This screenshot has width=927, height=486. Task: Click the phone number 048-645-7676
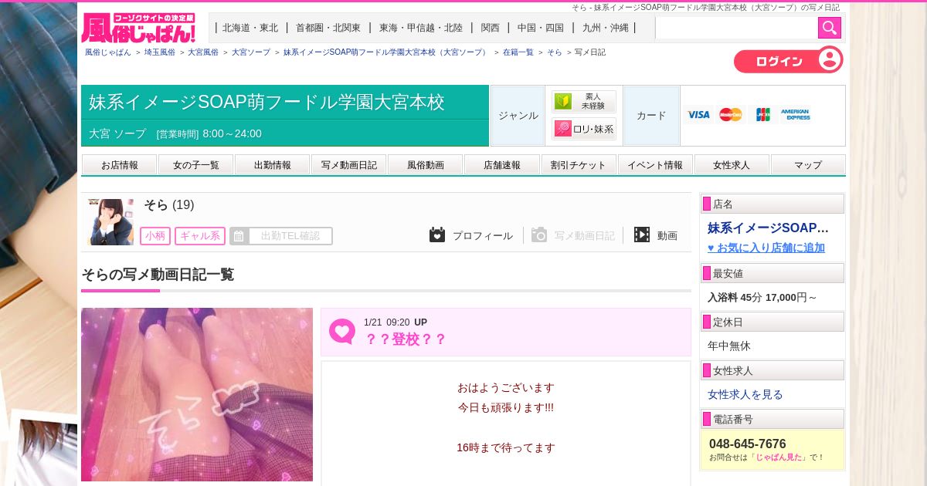[748, 444]
